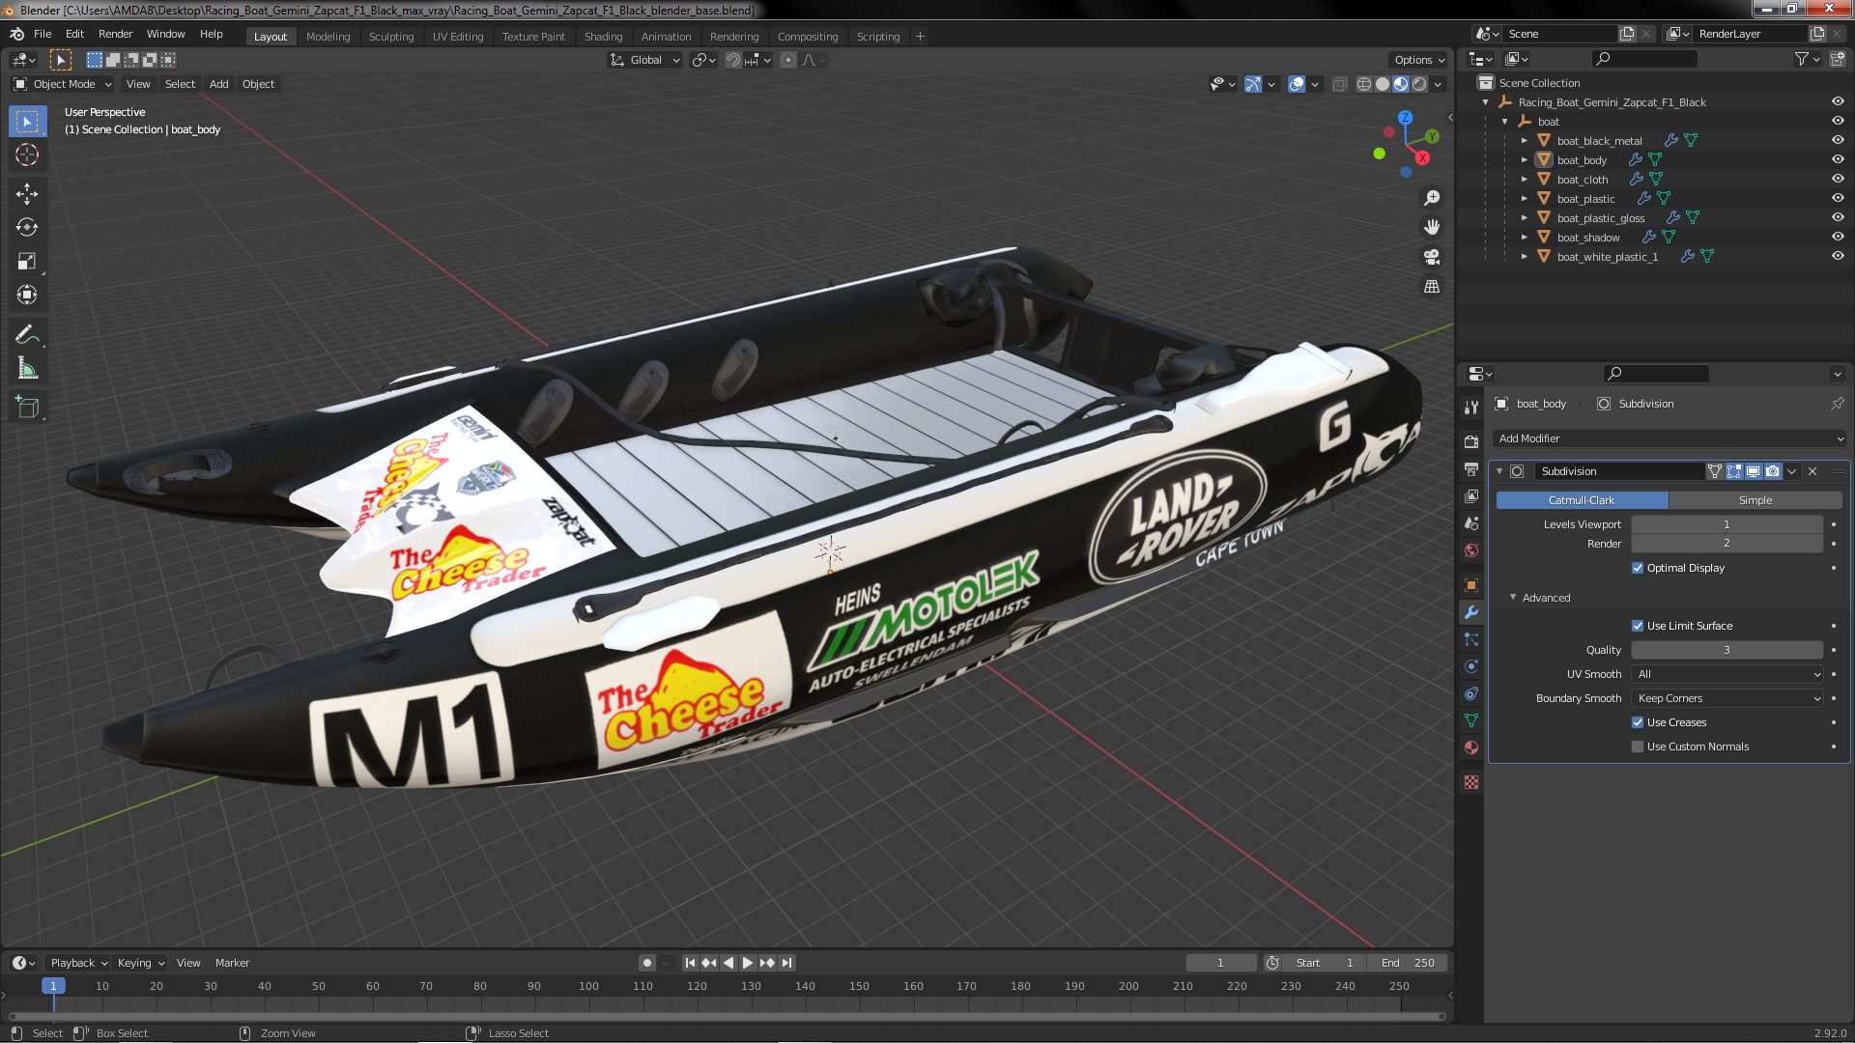Image resolution: width=1855 pixels, height=1043 pixels.
Task: Select Catmull-Clark subdivision type
Action: [x=1582, y=500]
